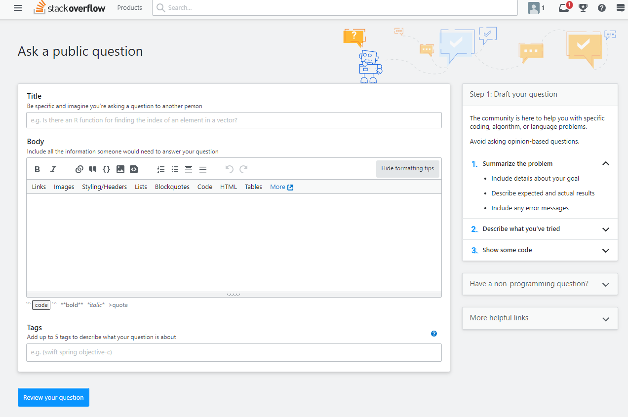Open the inbox notifications icon
The height and width of the screenshot is (417, 628).
pyautogui.click(x=564, y=8)
